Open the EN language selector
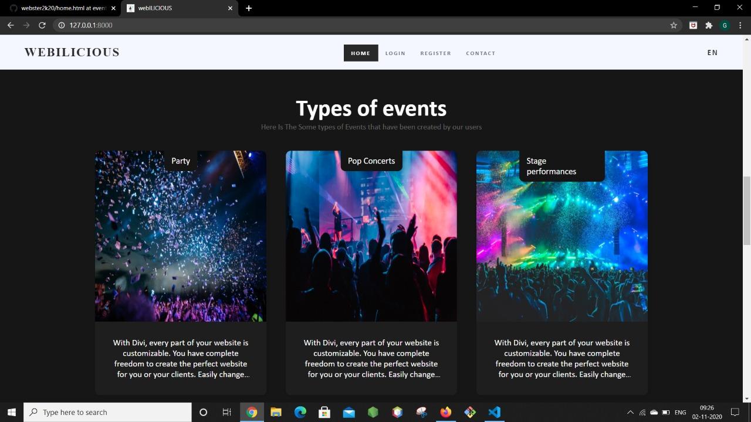751x422 pixels. (712, 53)
